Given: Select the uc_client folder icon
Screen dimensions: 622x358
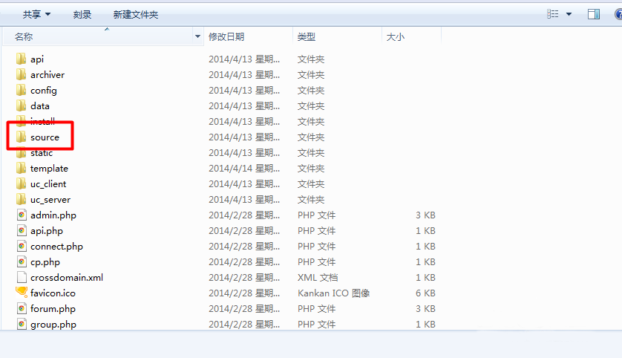Looking at the screenshot, I should click(x=22, y=183).
